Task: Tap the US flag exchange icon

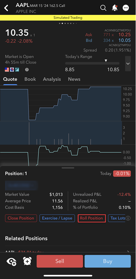Action: click(x=7, y=70)
